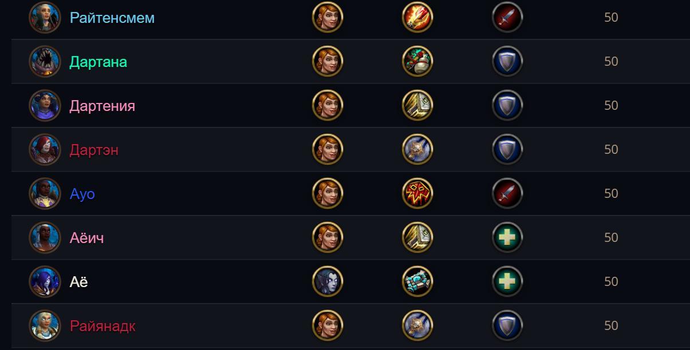
Task: Click the warrior class icon in Дартэн row
Action: pyautogui.click(x=417, y=149)
